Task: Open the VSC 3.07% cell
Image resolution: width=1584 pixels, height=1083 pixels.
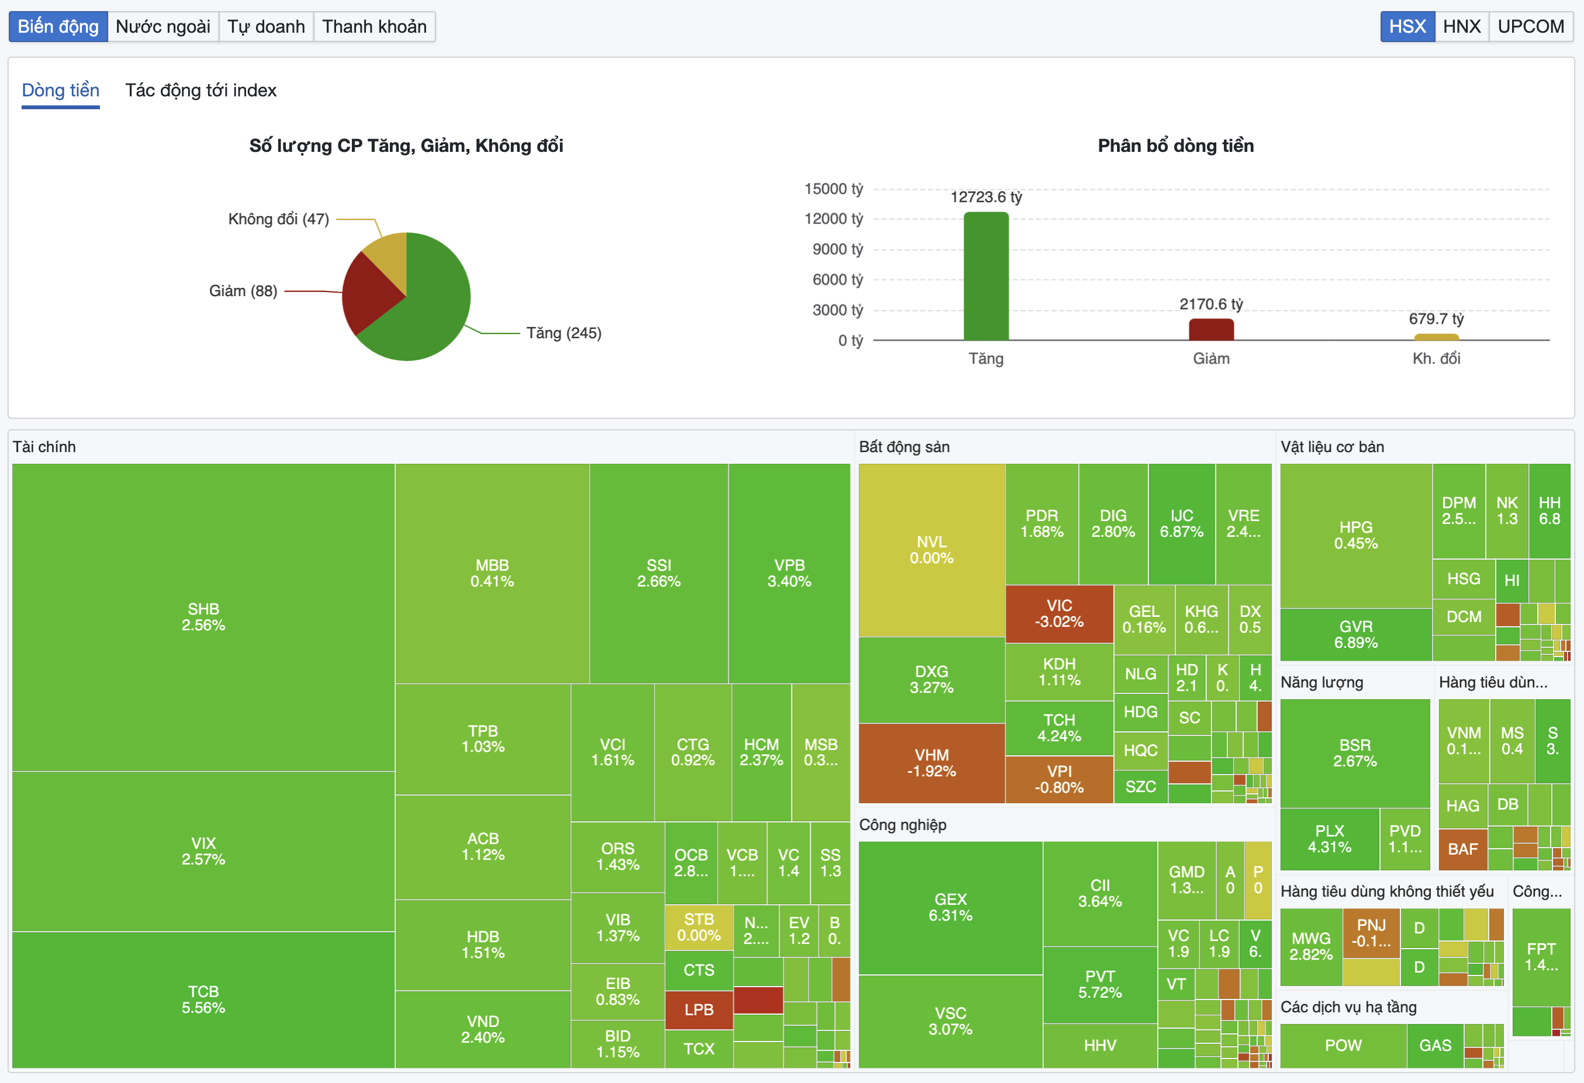Action: tap(950, 1021)
